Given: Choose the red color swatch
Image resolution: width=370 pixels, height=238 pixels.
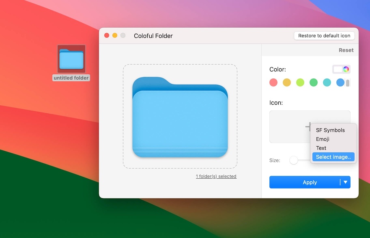Looking at the screenshot, I should (x=273, y=82).
